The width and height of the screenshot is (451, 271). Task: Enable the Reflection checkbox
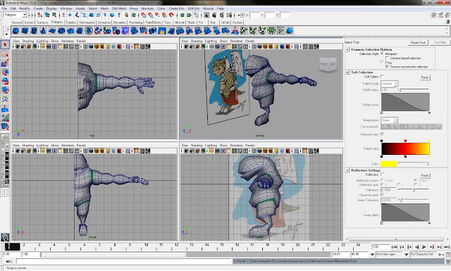coord(382,175)
